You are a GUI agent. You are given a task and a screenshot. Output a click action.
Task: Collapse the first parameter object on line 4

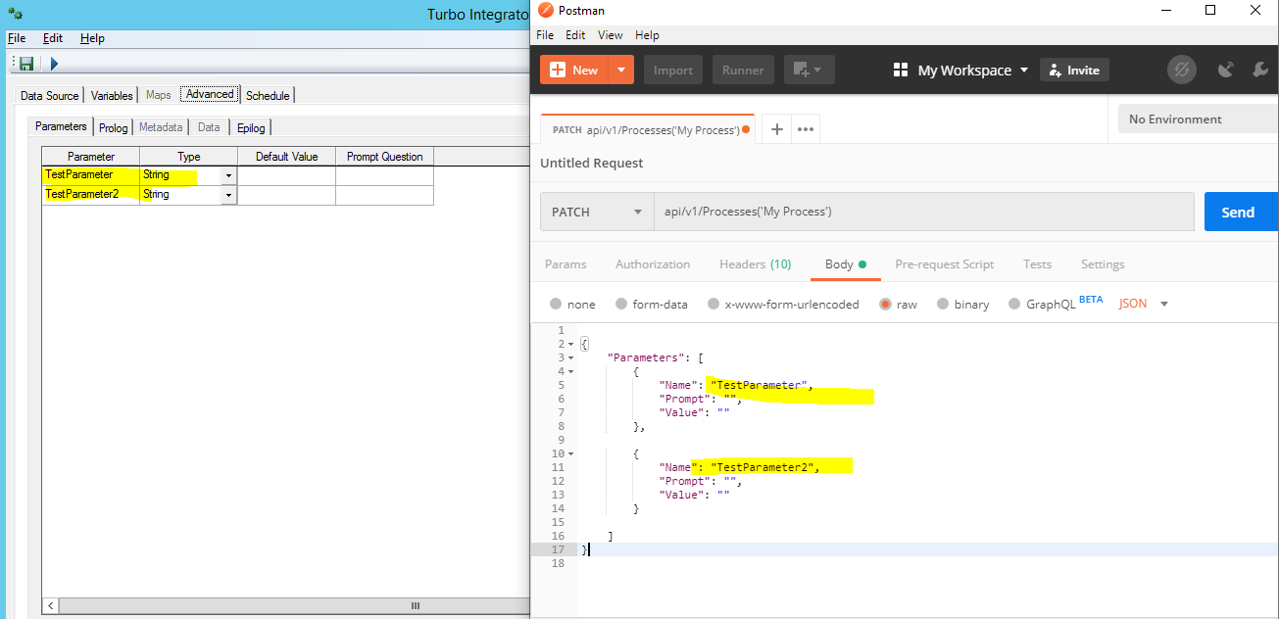570,371
